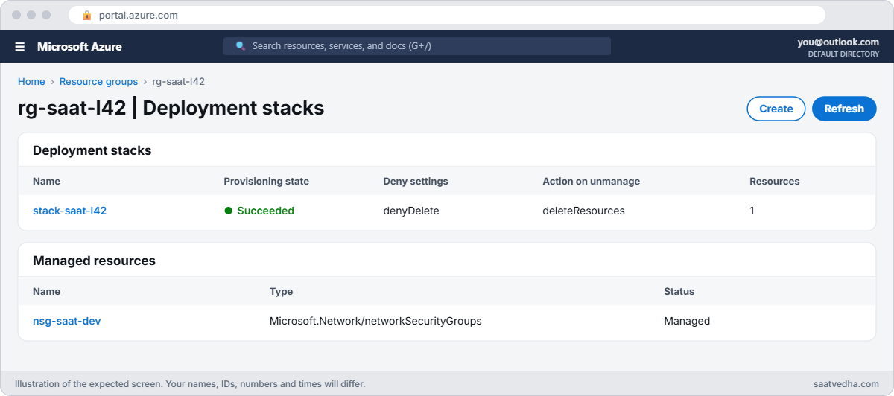Click Action on unmanage column header

click(x=591, y=181)
